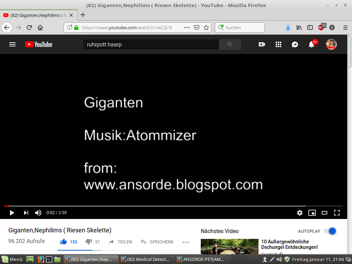The width and height of the screenshot is (352, 264).
Task: Go to YouTube home via the logo
Action: [38, 44]
